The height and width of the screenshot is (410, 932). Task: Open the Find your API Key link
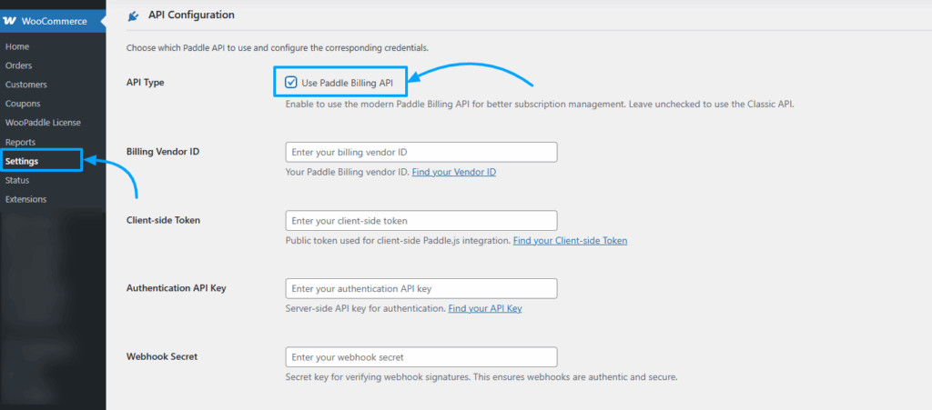pyautogui.click(x=485, y=308)
